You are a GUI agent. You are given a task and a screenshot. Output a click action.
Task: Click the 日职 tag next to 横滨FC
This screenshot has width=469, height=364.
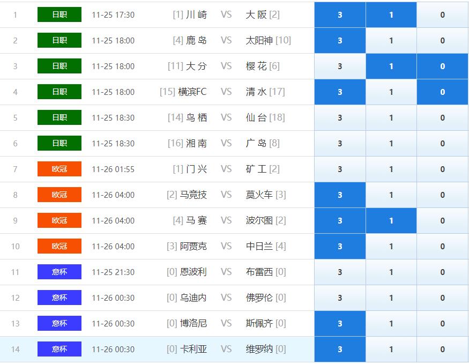coord(59,92)
